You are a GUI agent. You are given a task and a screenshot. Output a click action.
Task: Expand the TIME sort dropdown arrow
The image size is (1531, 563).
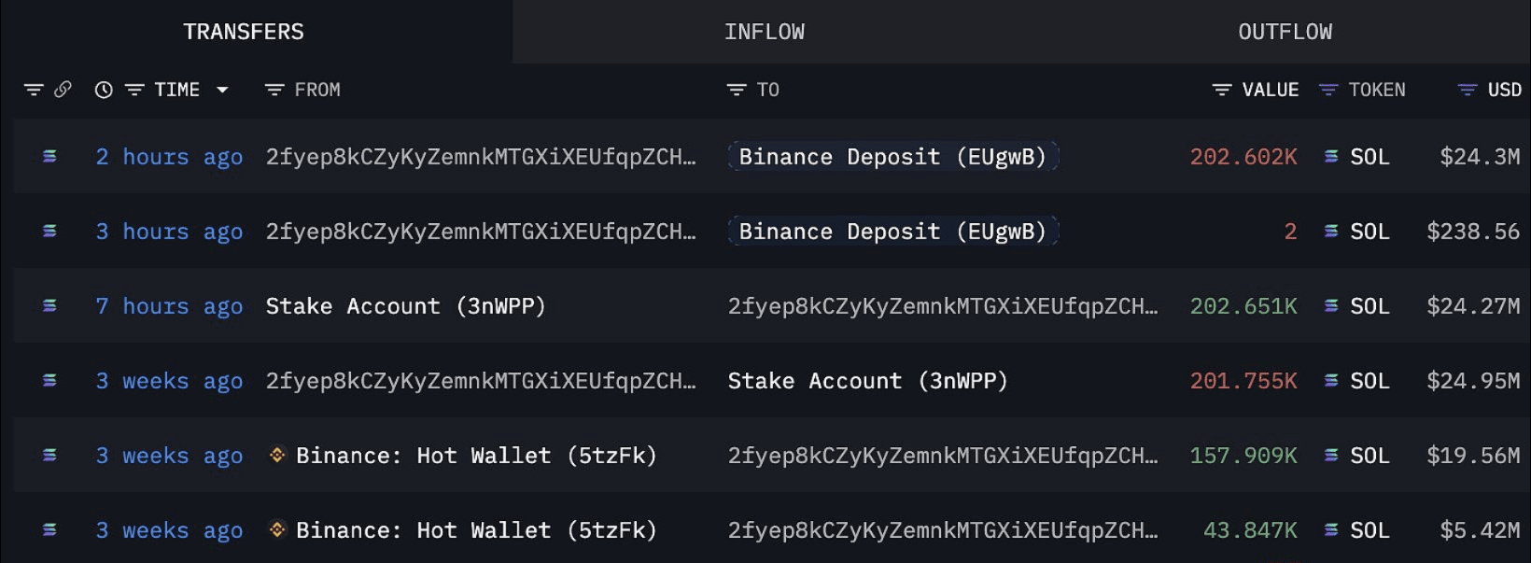222,90
